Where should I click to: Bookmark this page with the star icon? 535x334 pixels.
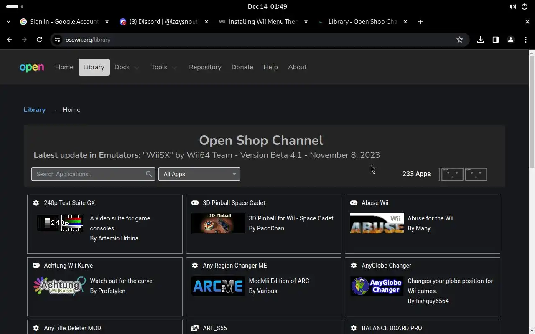460,40
